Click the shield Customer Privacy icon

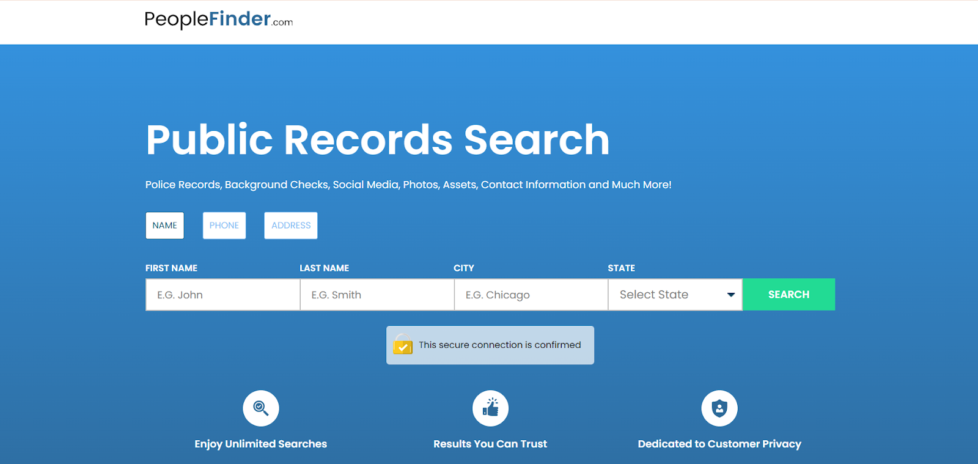pyautogui.click(x=719, y=408)
